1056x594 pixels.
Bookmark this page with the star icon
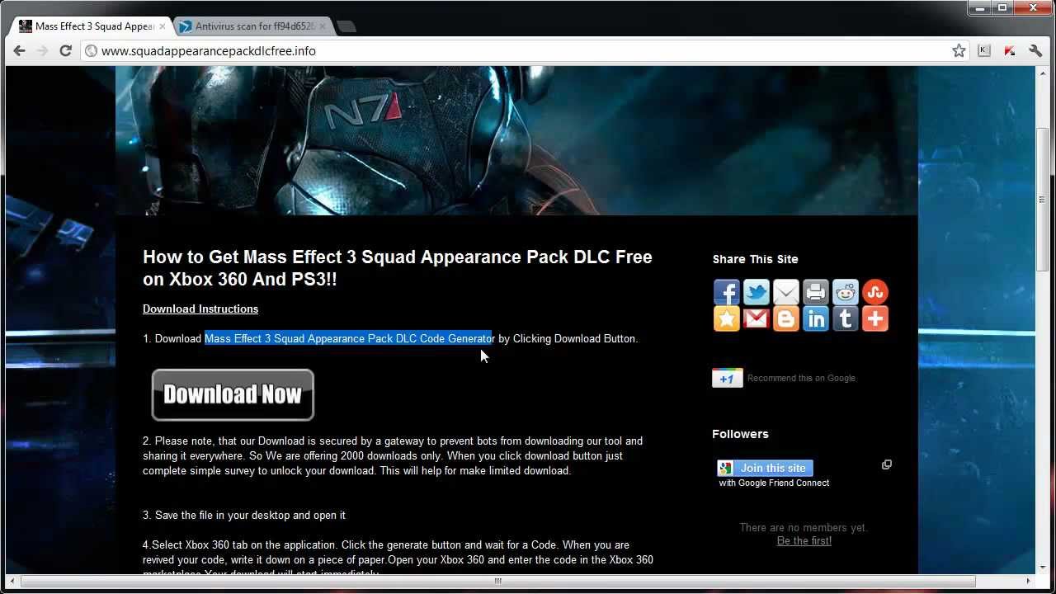coord(959,51)
